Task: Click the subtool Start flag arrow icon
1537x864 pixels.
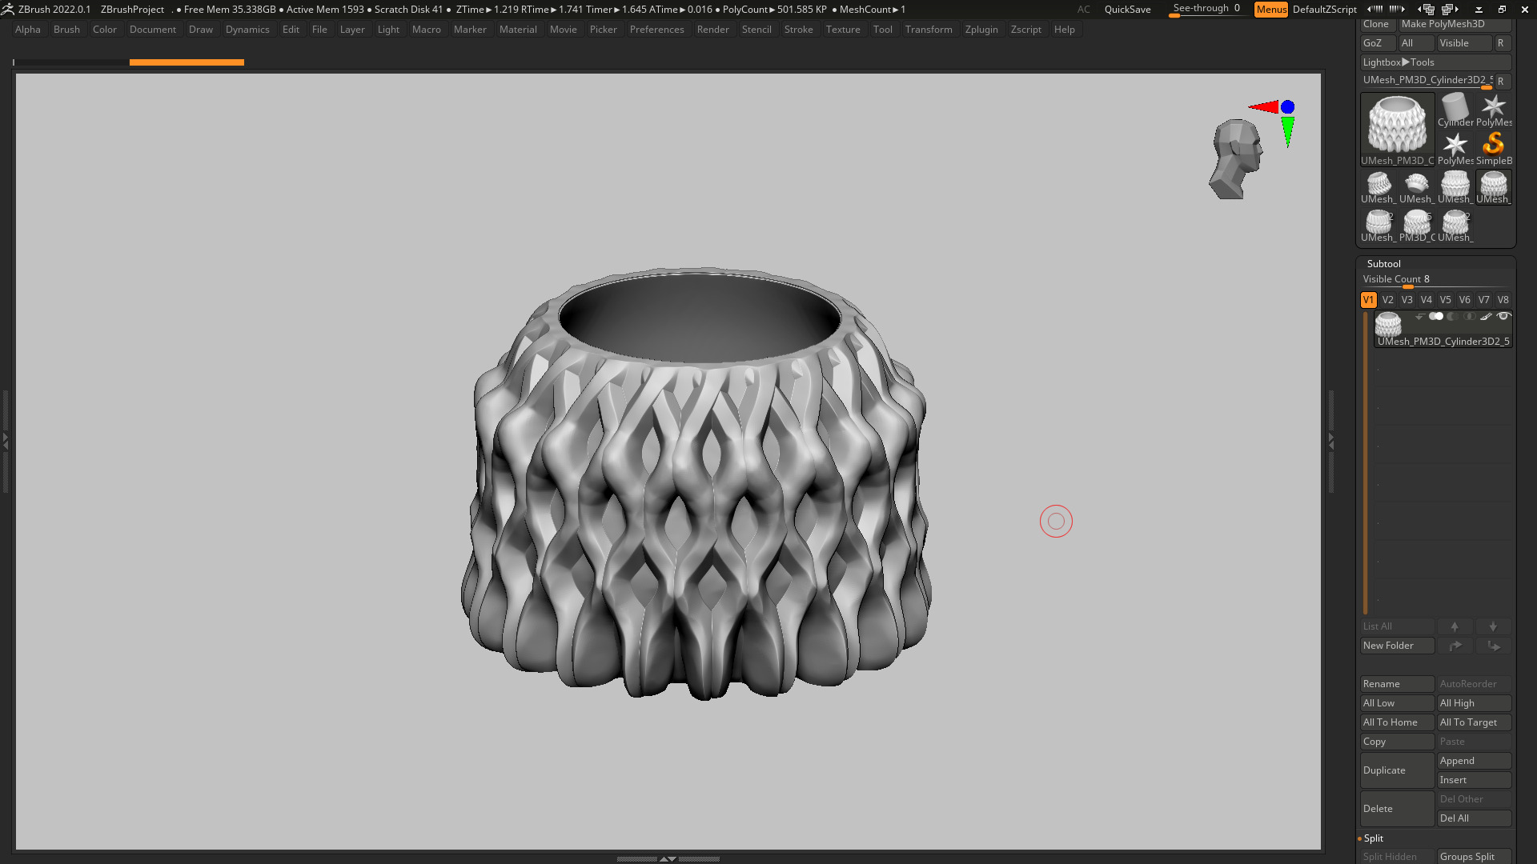Action: click(1419, 317)
